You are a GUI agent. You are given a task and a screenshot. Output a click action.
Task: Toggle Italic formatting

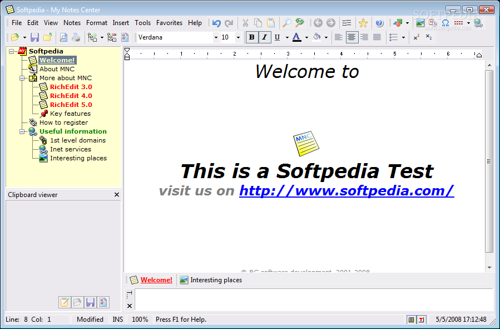(265, 37)
